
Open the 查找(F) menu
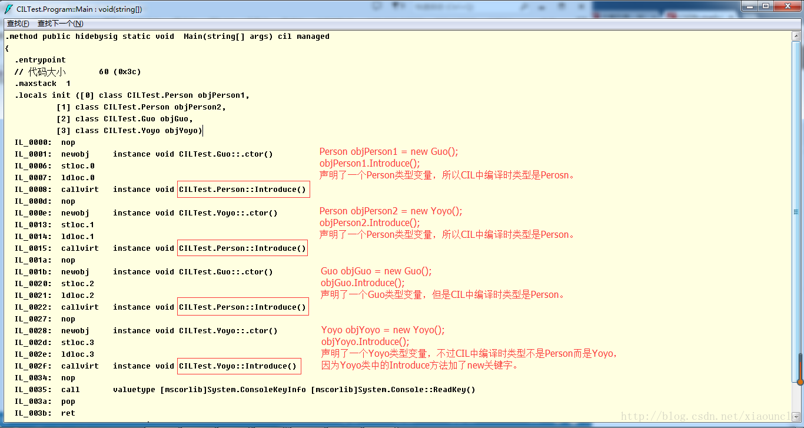pos(18,24)
